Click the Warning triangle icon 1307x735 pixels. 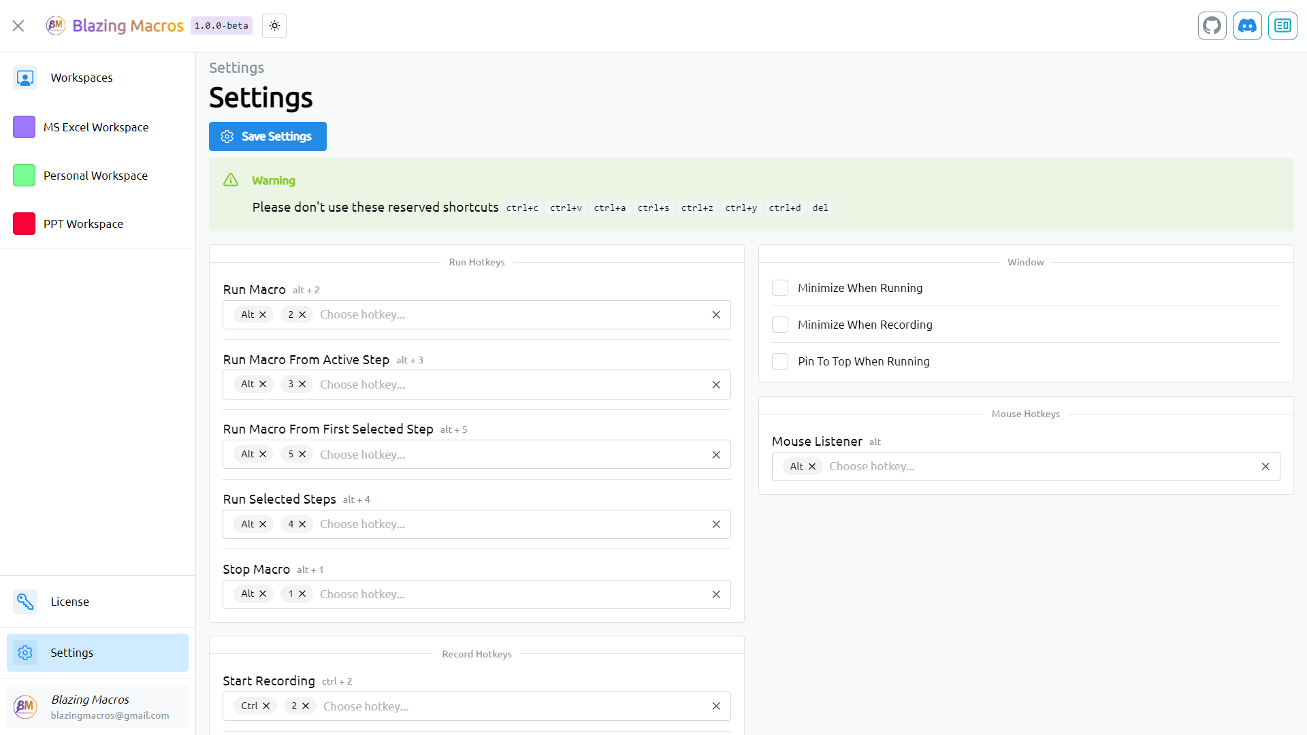pos(231,180)
